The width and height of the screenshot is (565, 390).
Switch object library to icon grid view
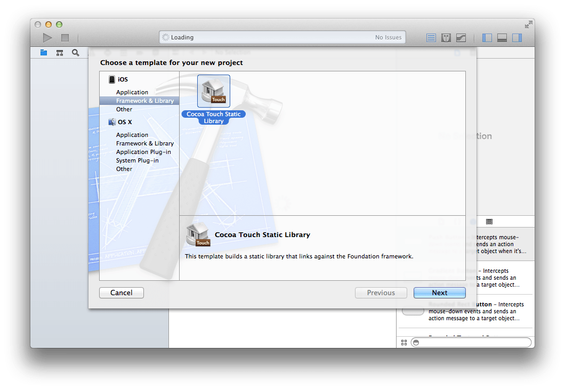tap(404, 343)
